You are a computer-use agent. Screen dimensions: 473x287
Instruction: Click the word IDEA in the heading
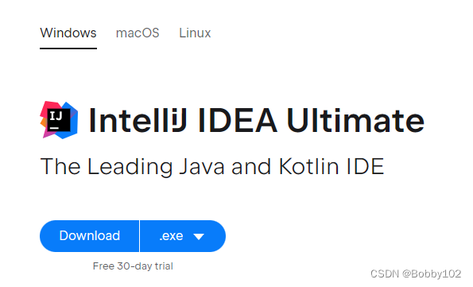(238, 120)
